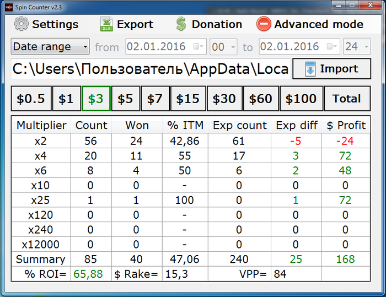Viewport: 386px width, 297px height.
Task: Select the $100 buy-in tab
Action: click(301, 99)
